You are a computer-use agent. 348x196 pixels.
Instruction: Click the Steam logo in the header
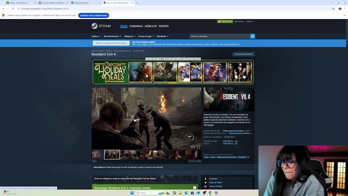101,26
